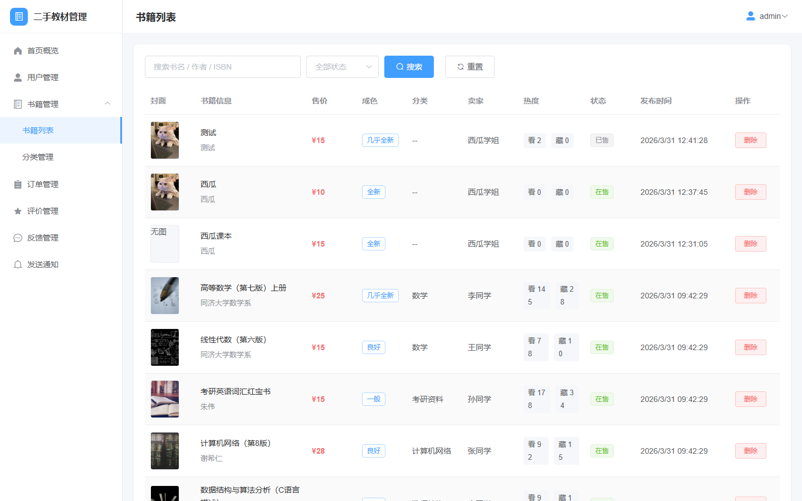802x501 pixels.
Task: Open 订单管理 menu item
Action: pos(61,184)
